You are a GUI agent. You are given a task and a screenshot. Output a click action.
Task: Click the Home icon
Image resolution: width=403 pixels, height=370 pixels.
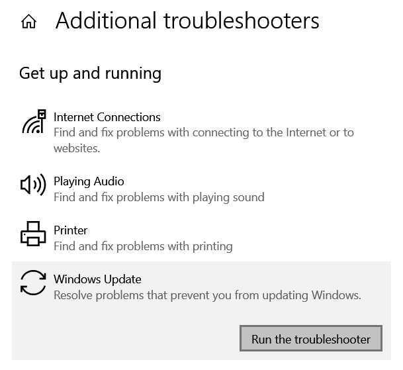pyautogui.click(x=28, y=22)
